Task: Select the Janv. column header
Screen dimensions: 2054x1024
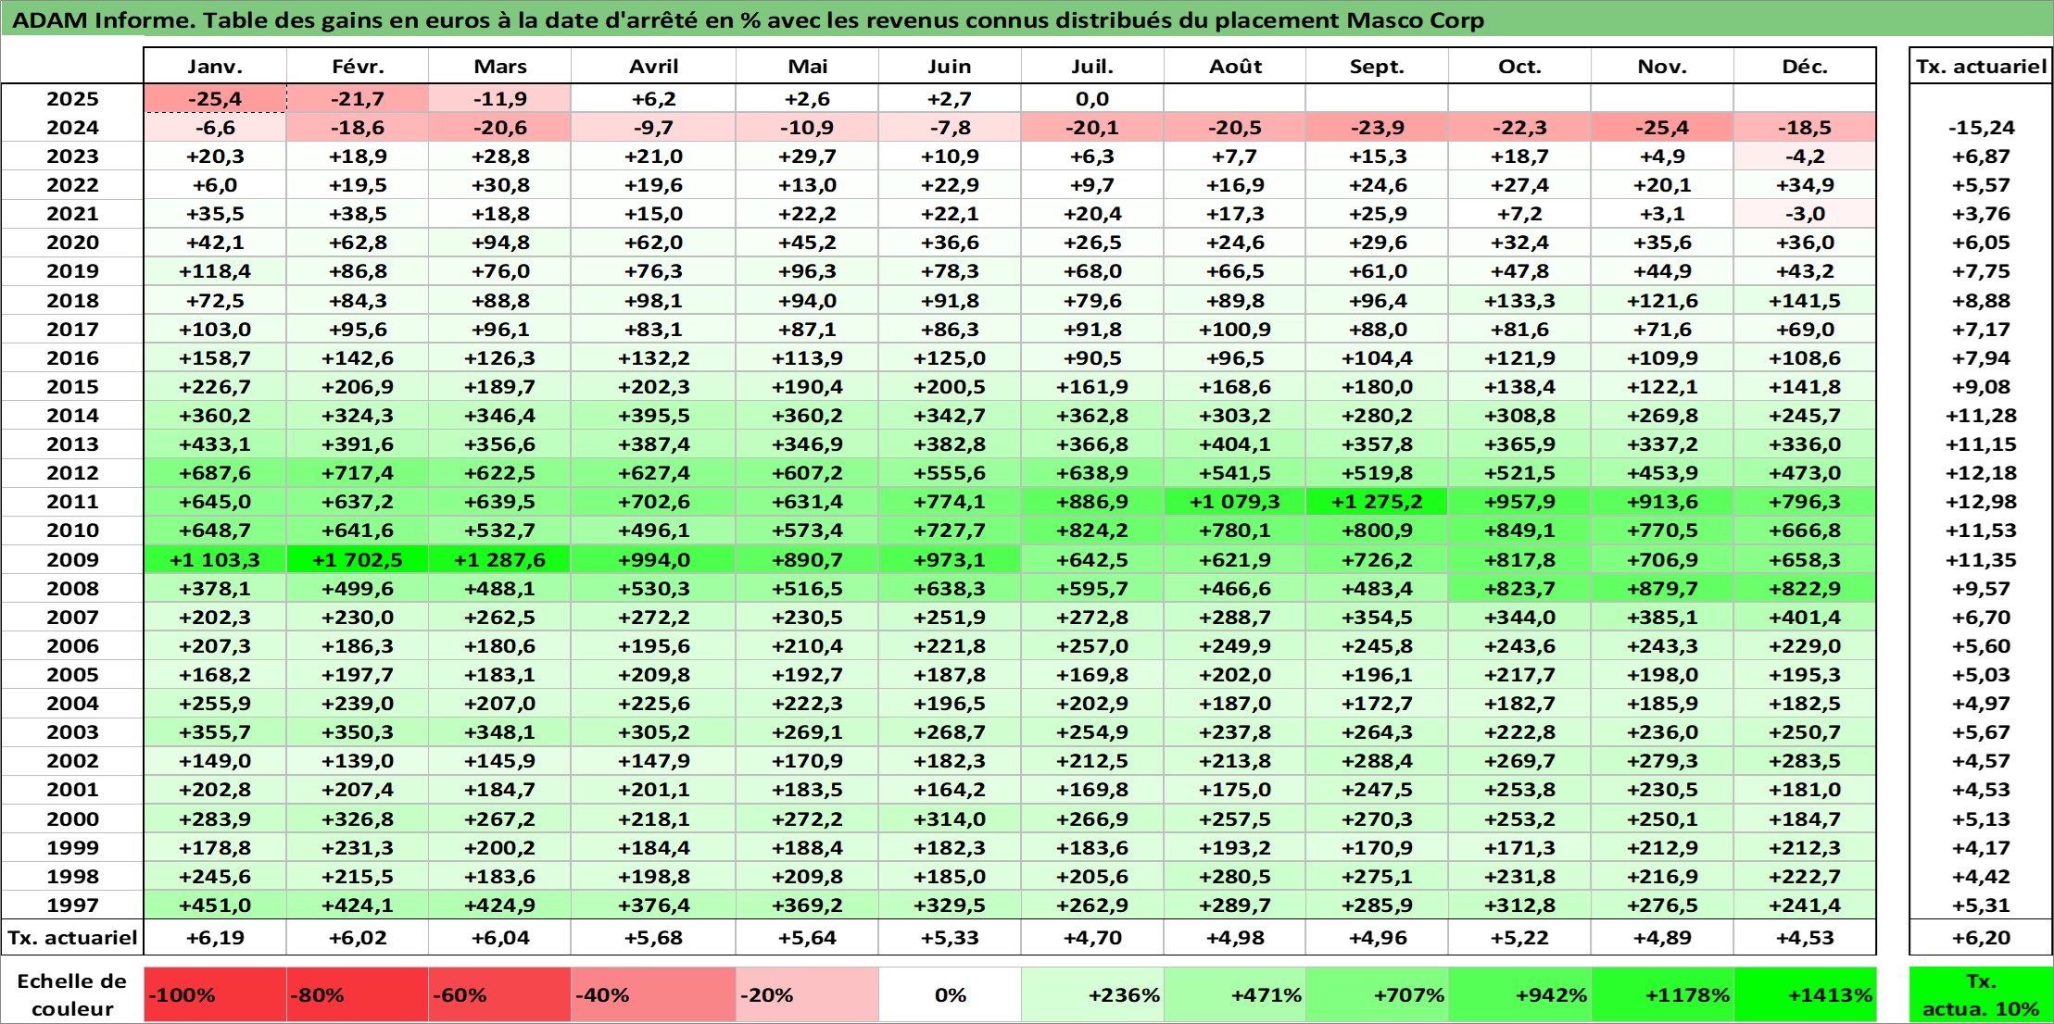Action: coord(215,67)
